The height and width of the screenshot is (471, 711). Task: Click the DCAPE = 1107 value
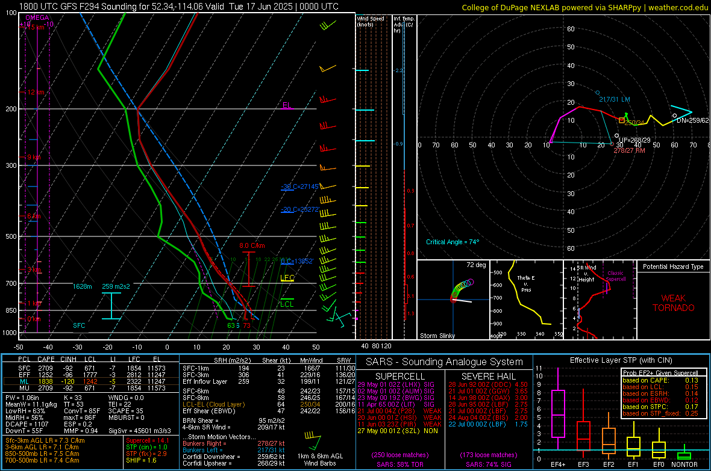pos(27,424)
